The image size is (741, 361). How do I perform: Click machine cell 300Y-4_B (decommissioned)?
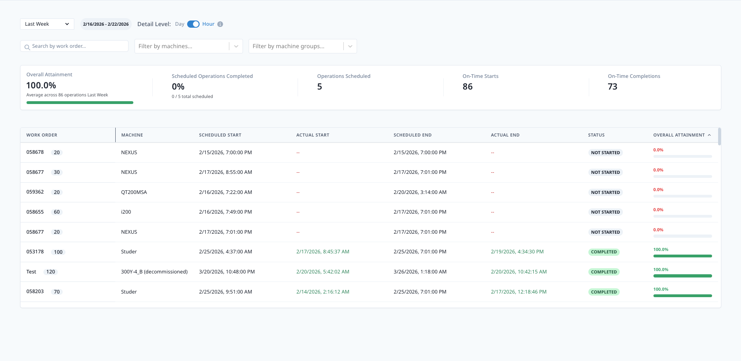pos(154,272)
